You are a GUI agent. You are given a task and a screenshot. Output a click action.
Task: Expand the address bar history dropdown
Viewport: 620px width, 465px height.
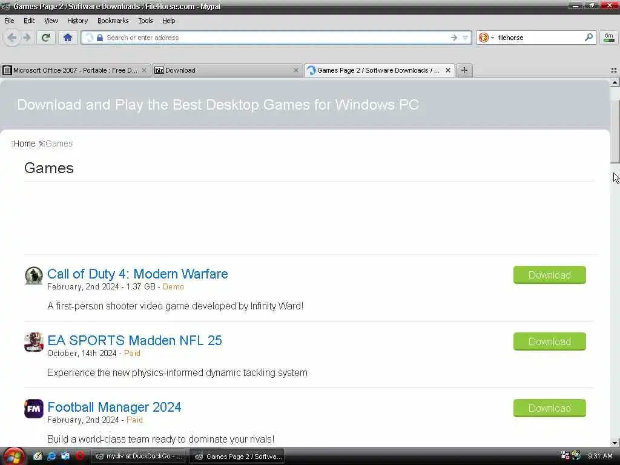(466, 38)
